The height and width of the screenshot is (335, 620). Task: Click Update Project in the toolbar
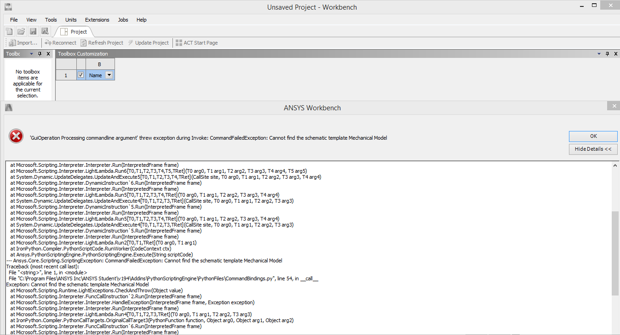[x=148, y=43]
